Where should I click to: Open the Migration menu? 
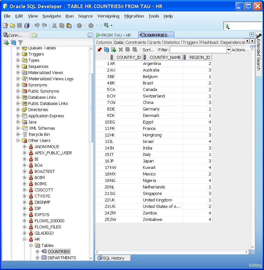(x=134, y=16)
